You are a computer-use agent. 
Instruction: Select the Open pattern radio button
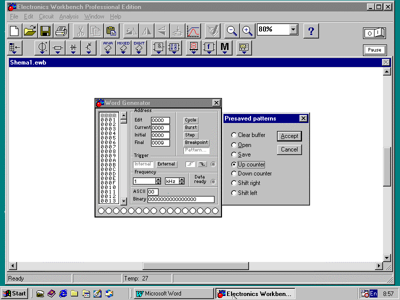[233, 145]
